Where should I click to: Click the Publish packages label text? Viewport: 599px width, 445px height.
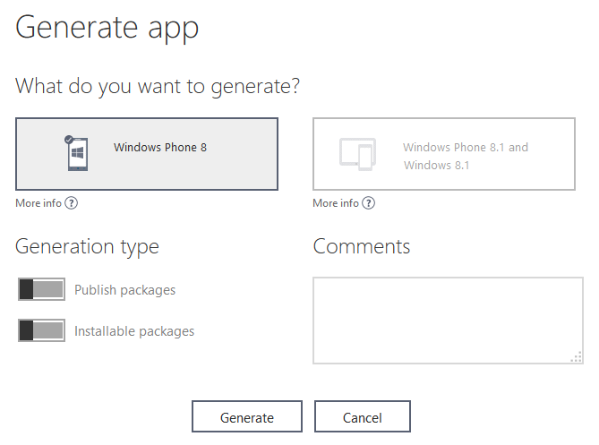[124, 290]
